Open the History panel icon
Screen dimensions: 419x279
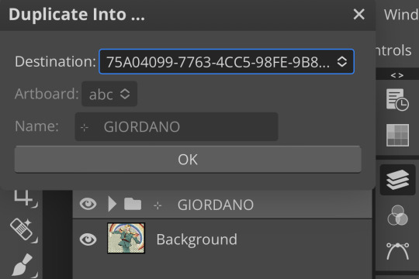(x=397, y=99)
